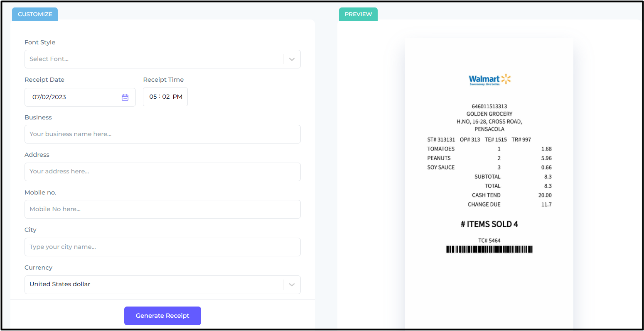Select the United States dollar currency field
The height and width of the screenshot is (331, 644).
point(162,285)
